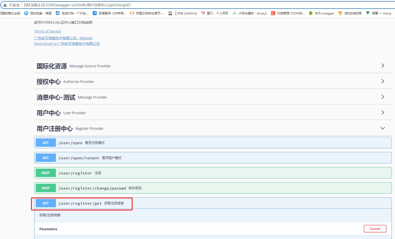Open the POST /user/register endpoint

coord(75,173)
